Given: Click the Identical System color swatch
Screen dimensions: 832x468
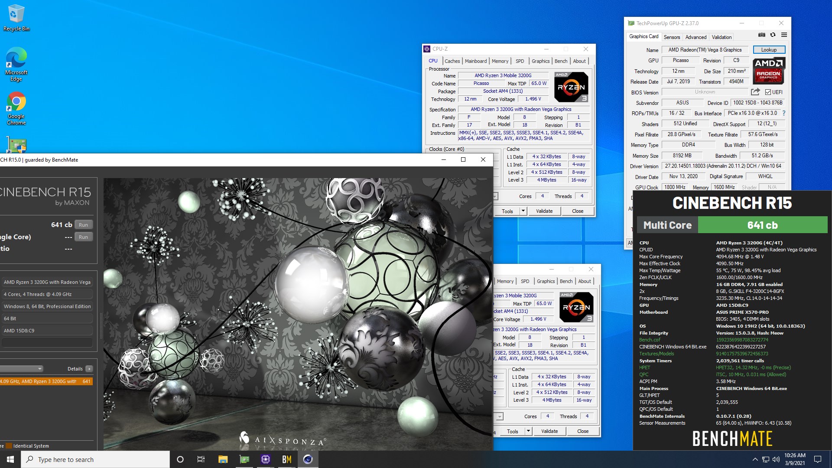Looking at the screenshot, I should (x=9, y=446).
